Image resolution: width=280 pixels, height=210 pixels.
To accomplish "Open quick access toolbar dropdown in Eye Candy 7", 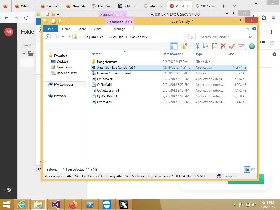I will pyautogui.click(x=65, y=22).
